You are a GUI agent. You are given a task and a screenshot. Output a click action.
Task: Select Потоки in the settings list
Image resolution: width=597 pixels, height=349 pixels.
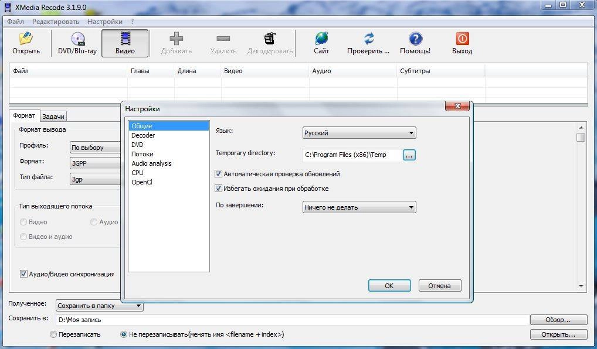click(x=169, y=154)
